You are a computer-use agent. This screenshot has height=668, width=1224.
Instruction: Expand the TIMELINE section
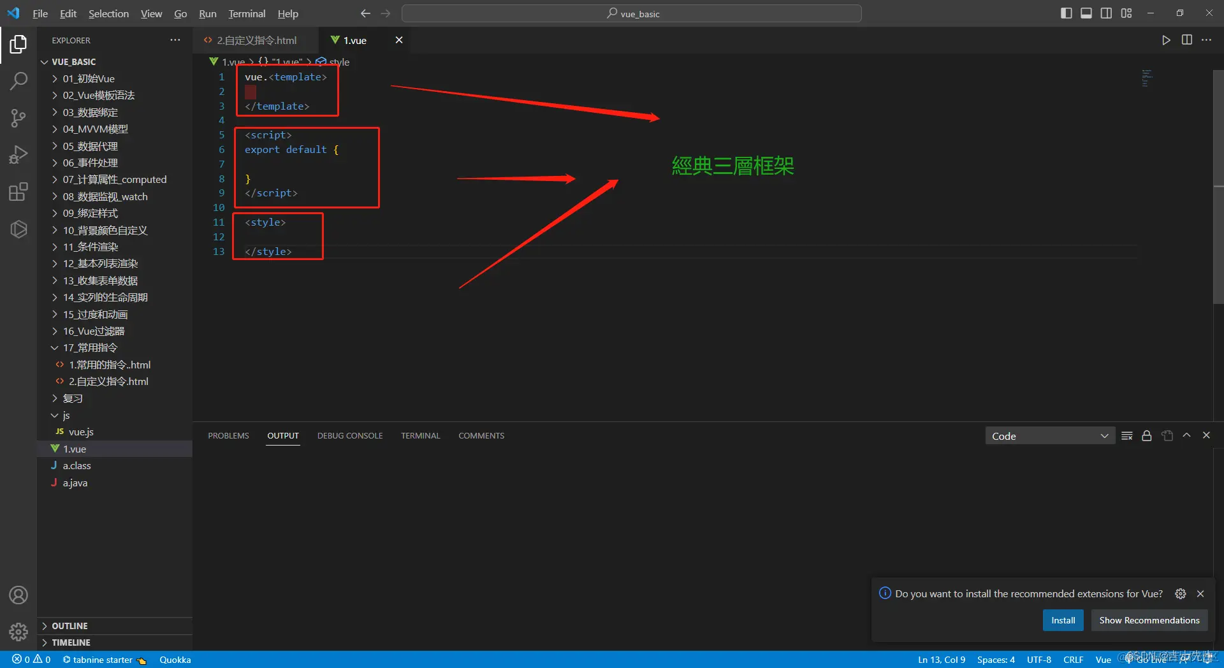point(115,643)
